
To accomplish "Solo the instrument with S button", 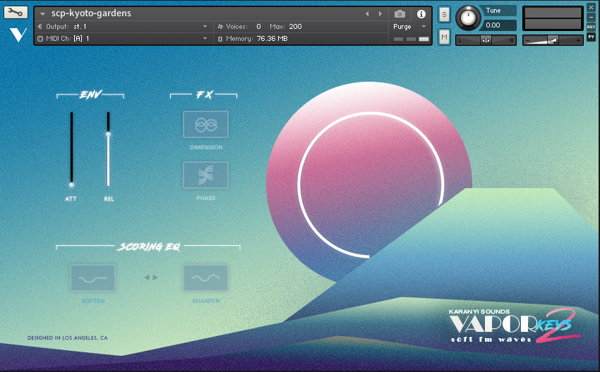I will click(x=444, y=15).
